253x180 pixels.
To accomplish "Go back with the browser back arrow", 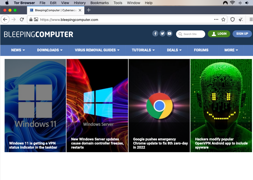I will pos(5,20).
